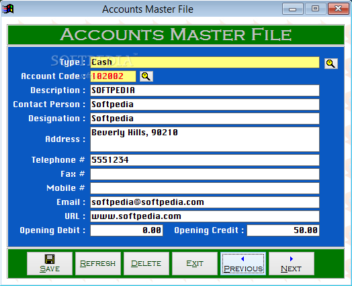Delete the current account
The height and width of the screenshot is (286, 352).
point(146,263)
